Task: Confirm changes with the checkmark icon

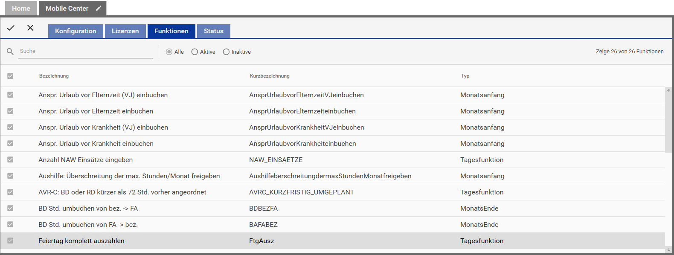Action: pyautogui.click(x=11, y=28)
